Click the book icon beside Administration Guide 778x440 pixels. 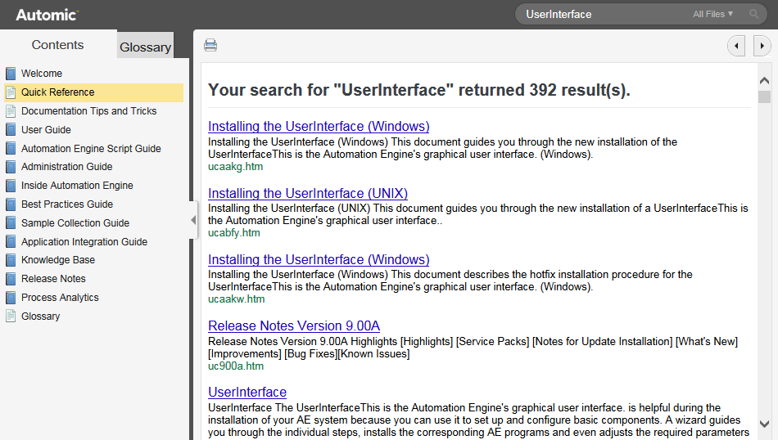click(11, 167)
